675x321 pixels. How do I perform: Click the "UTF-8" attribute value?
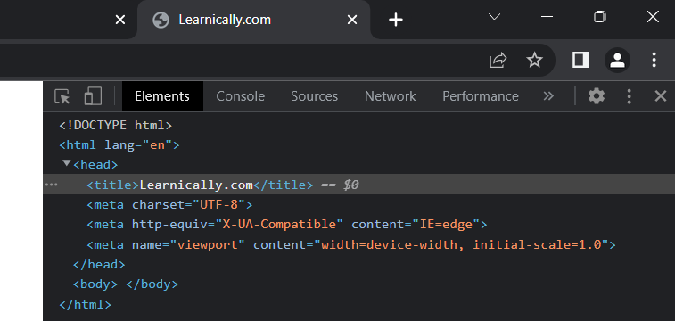(218, 204)
